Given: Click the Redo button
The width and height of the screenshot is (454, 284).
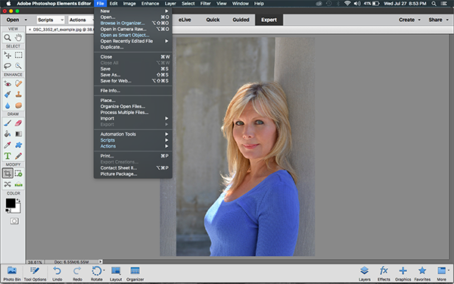Looking at the screenshot, I should click(x=77, y=273).
